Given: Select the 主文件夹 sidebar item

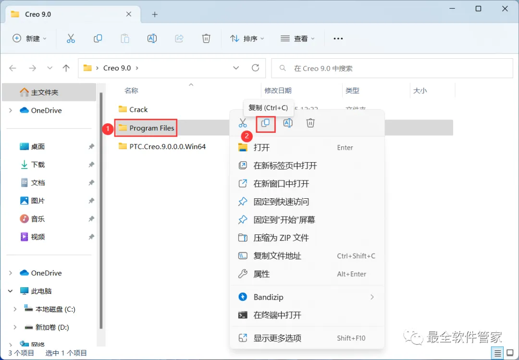Looking at the screenshot, I should click(49, 92).
